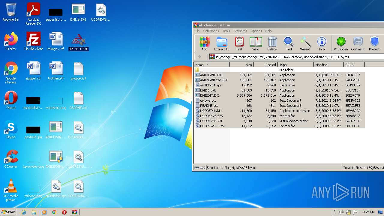Screen dimensions: 384x216
Task: Open the Tools menu
Action: pyautogui.click(x=226, y=31)
